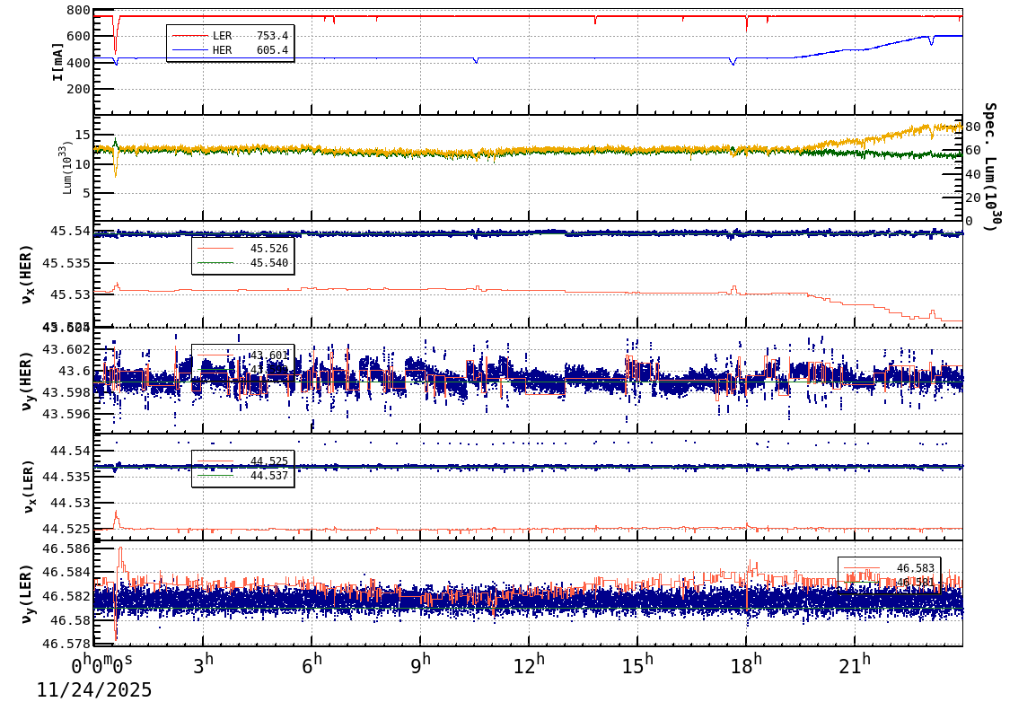Click the 45.526 legend entry
This screenshot has width=1036, height=702.
click(x=242, y=249)
